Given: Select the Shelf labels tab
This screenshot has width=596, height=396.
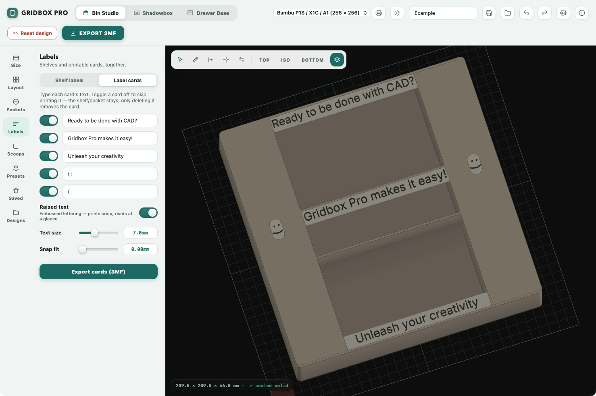Looking at the screenshot, I should (x=69, y=81).
